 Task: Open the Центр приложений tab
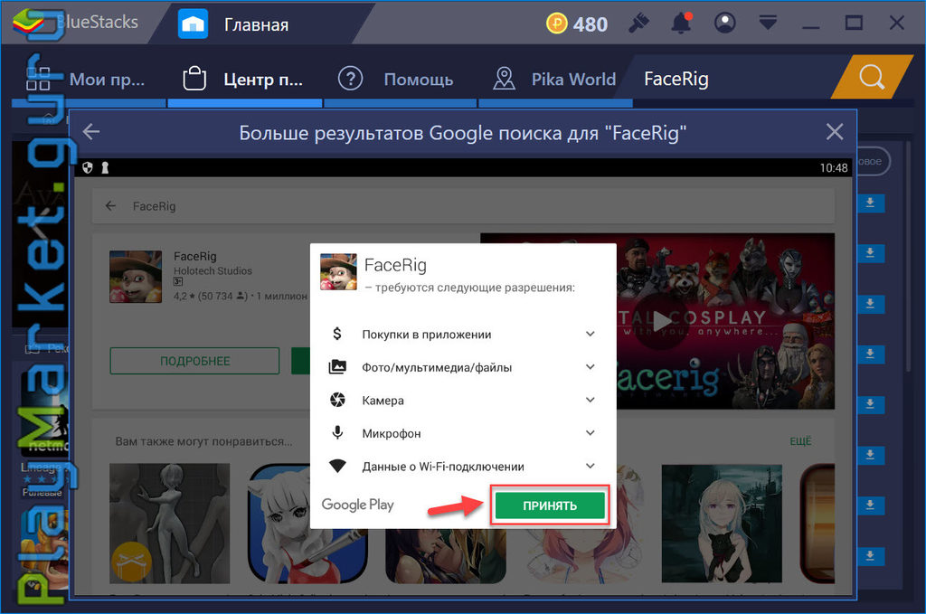coord(243,79)
